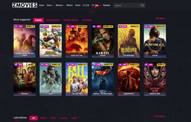Expand the Genre dropdown menu
This screenshot has height=122, width=191.
pos(50,5)
